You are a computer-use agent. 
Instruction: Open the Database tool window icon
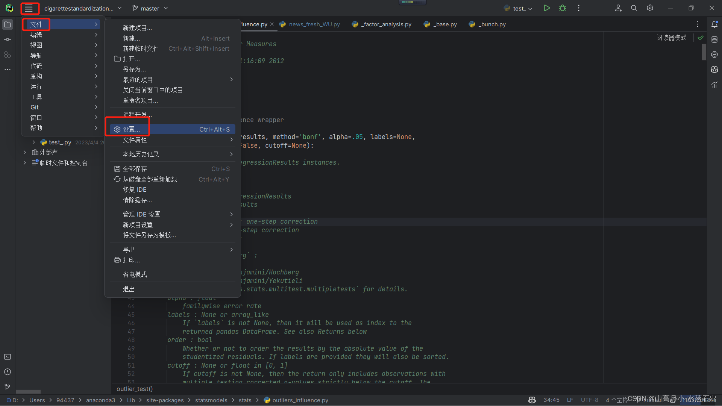[x=714, y=39]
